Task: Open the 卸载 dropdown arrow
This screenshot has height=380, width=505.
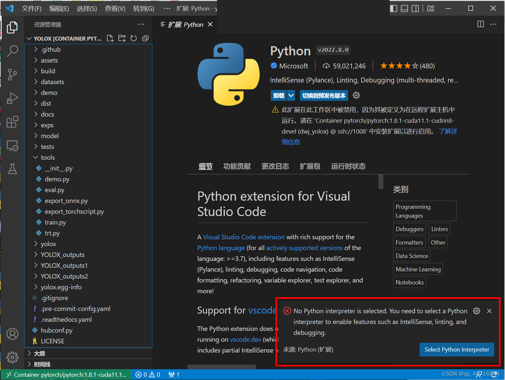Action: click(x=291, y=95)
